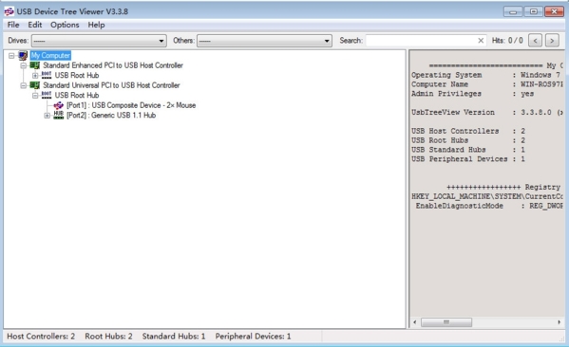Collapse the My Computer tree node
Screen dimensions: 569x347
click(11, 55)
